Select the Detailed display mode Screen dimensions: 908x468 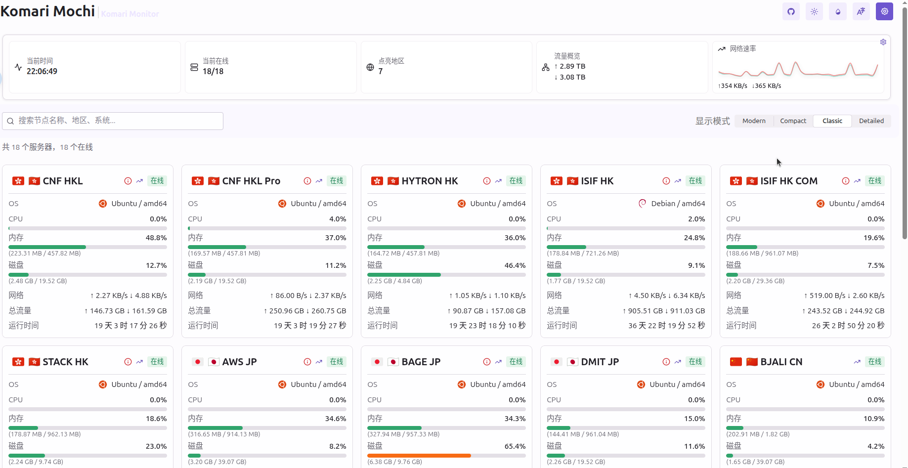871,121
